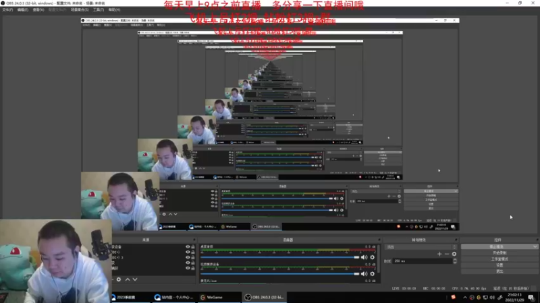
Task: Toggle lock of the "02=) 3" source
Action: pos(193,257)
